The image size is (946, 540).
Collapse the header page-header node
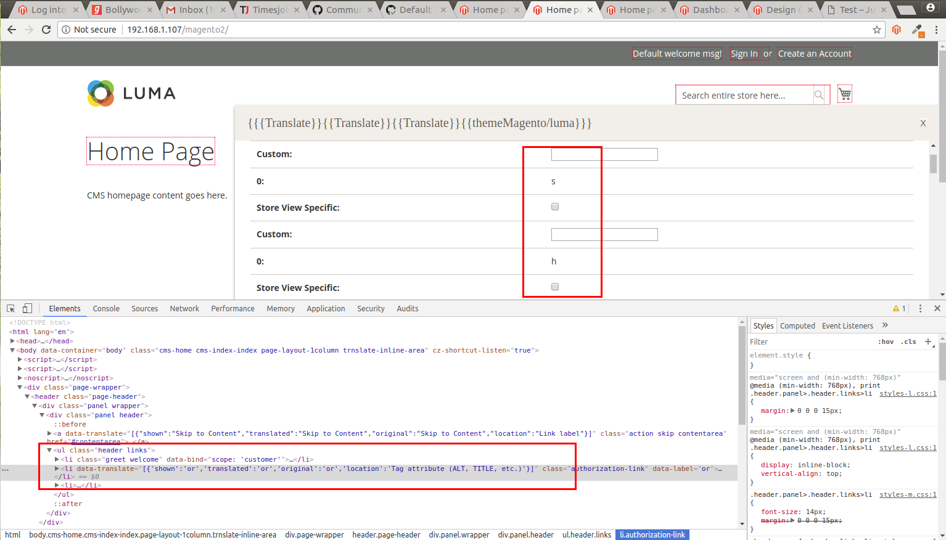click(x=27, y=396)
